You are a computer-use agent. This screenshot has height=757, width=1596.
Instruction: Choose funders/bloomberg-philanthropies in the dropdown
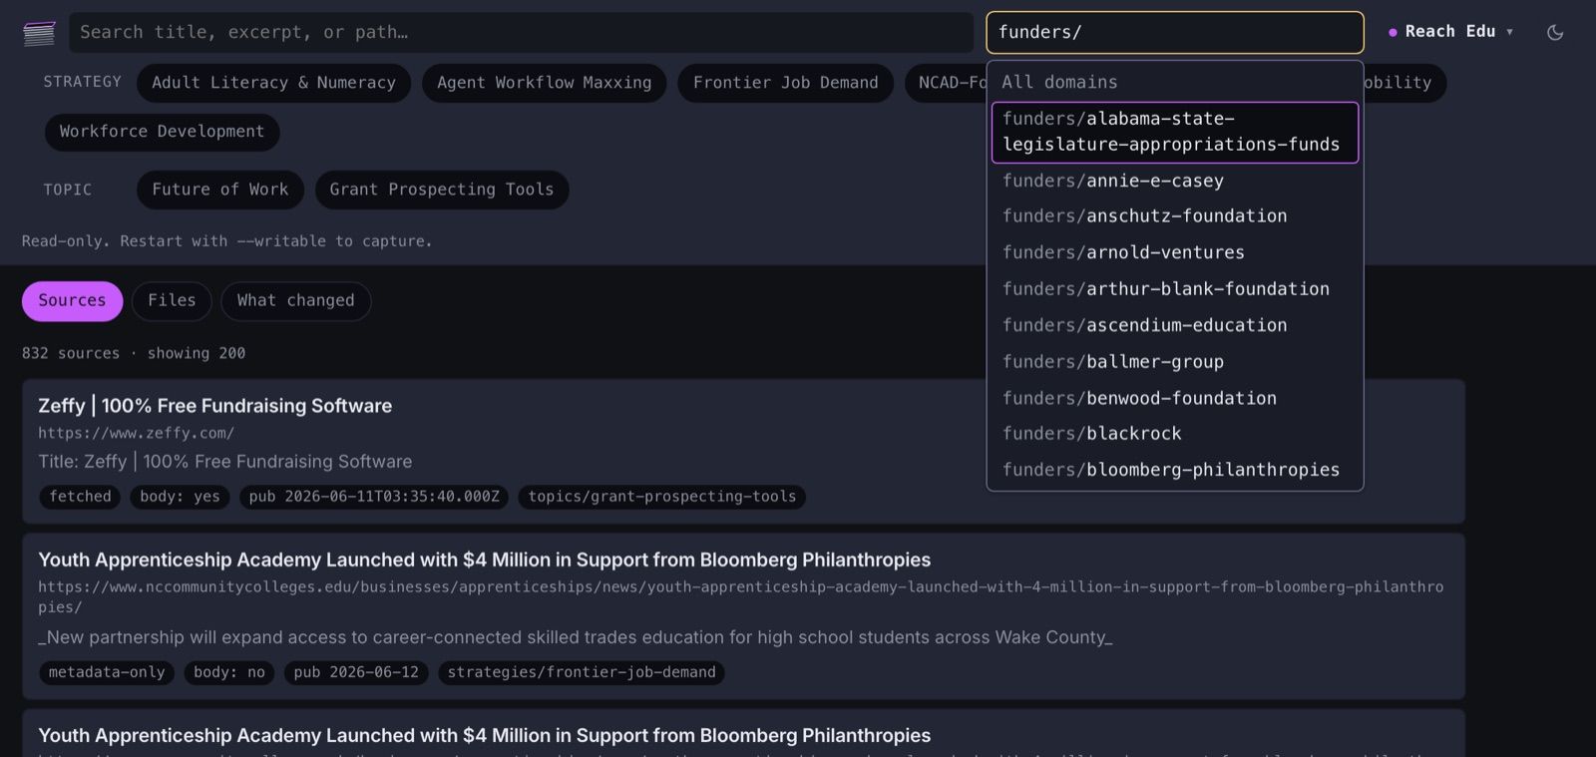tap(1174, 470)
